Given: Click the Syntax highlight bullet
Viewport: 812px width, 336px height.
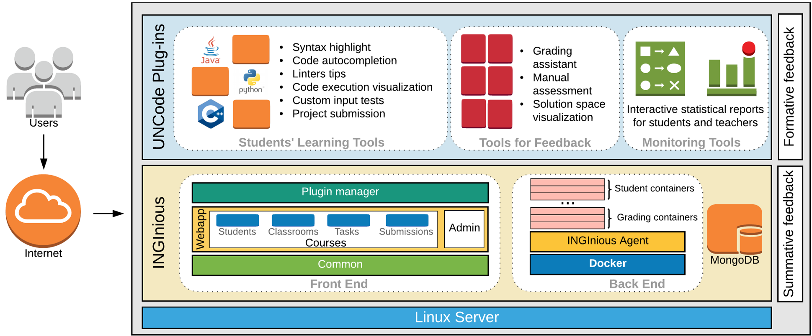Looking at the screenshot, I should coord(331,47).
